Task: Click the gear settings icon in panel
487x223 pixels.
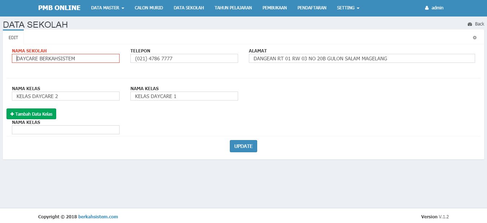Action: tap(475, 38)
